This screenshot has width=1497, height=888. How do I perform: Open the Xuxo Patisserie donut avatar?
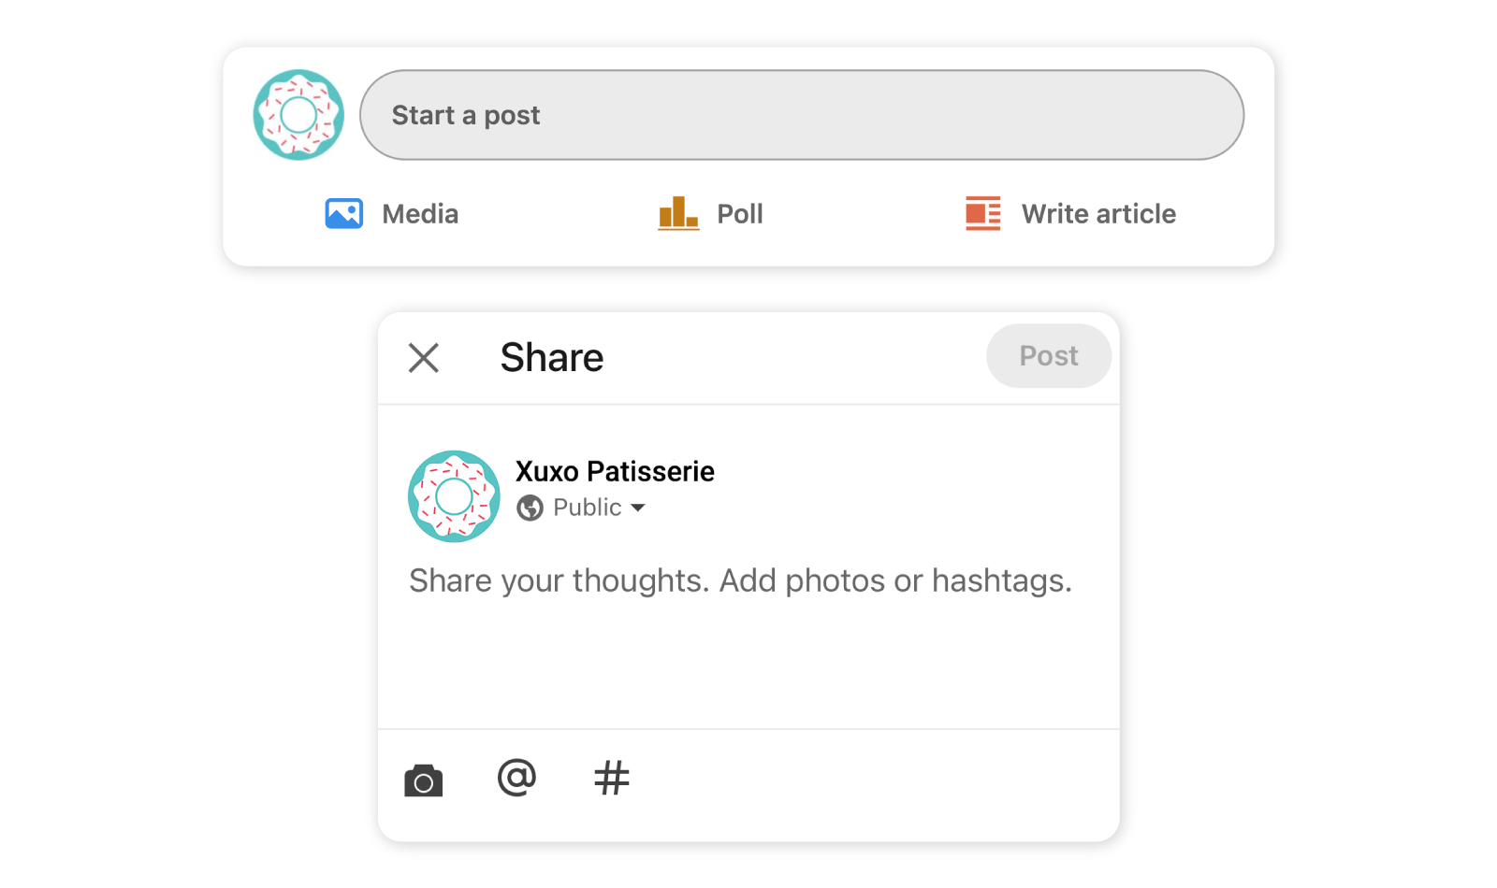click(x=454, y=495)
